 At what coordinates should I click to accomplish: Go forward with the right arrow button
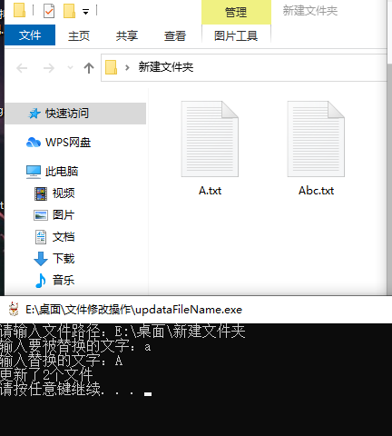coord(48,68)
